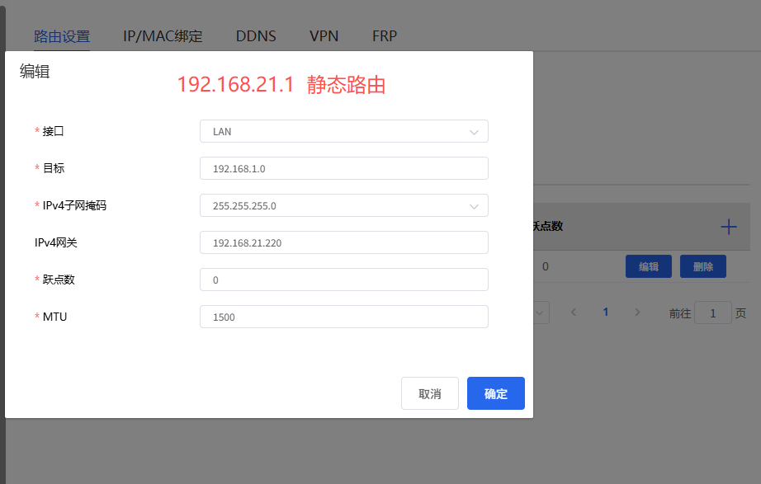Select page number 1 in the pagination
The image size is (761, 484).
[x=605, y=312]
